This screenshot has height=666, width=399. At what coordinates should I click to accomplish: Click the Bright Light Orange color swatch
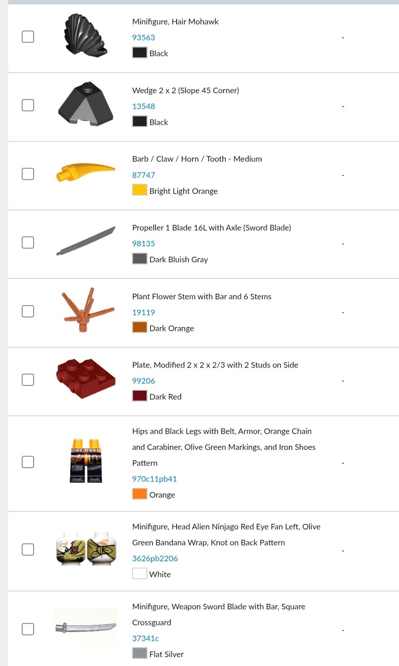pos(140,190)
